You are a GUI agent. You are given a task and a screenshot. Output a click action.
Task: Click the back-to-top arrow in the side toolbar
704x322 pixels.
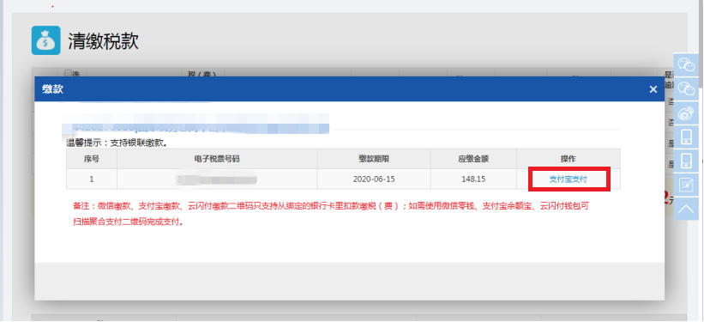point(686,209)
